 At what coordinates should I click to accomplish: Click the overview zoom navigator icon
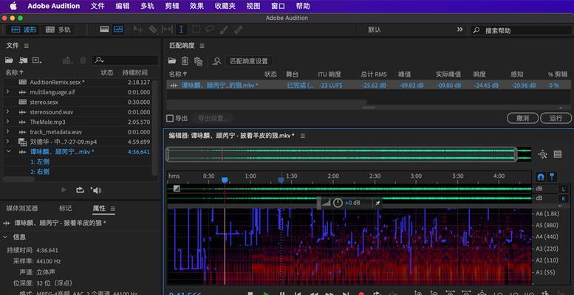point(542,154)
